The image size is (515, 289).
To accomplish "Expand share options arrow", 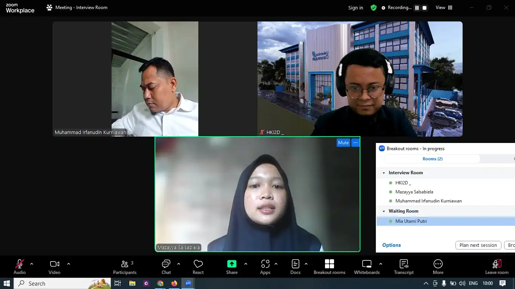I will [246, 264].
